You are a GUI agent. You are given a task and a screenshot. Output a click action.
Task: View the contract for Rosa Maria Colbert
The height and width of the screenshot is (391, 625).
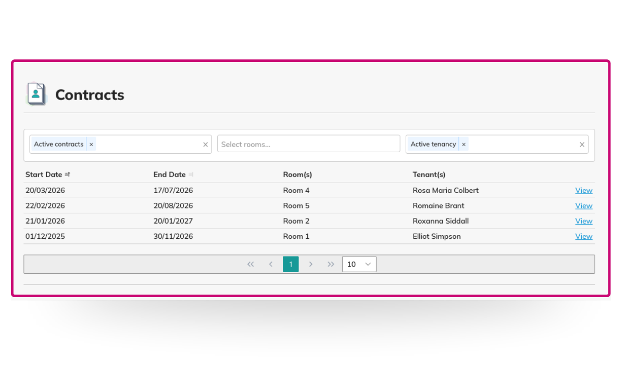tap(583, 190)
